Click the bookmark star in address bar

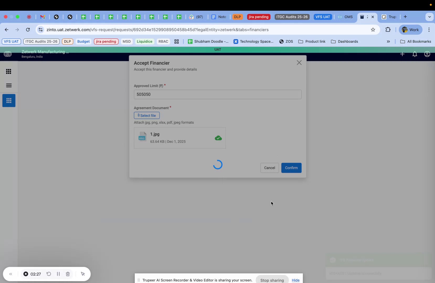coord(373,30)
